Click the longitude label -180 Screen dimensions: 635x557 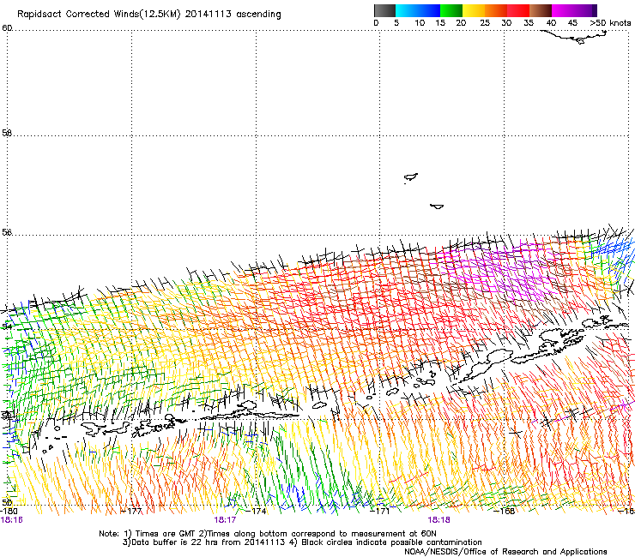tap(9, 511)
